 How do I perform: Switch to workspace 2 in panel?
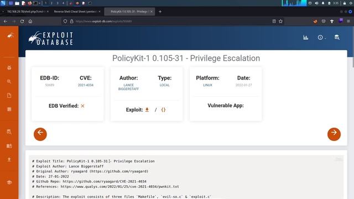pos(51,3)
